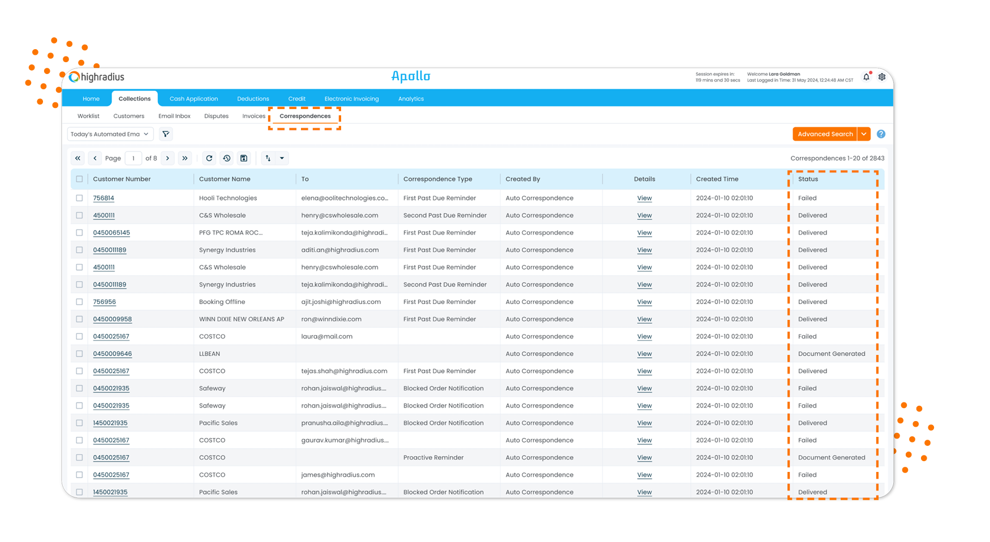The image size is (990, 542).
Task: Switch to the Cash Application tab
Action: tap(193, 98)
